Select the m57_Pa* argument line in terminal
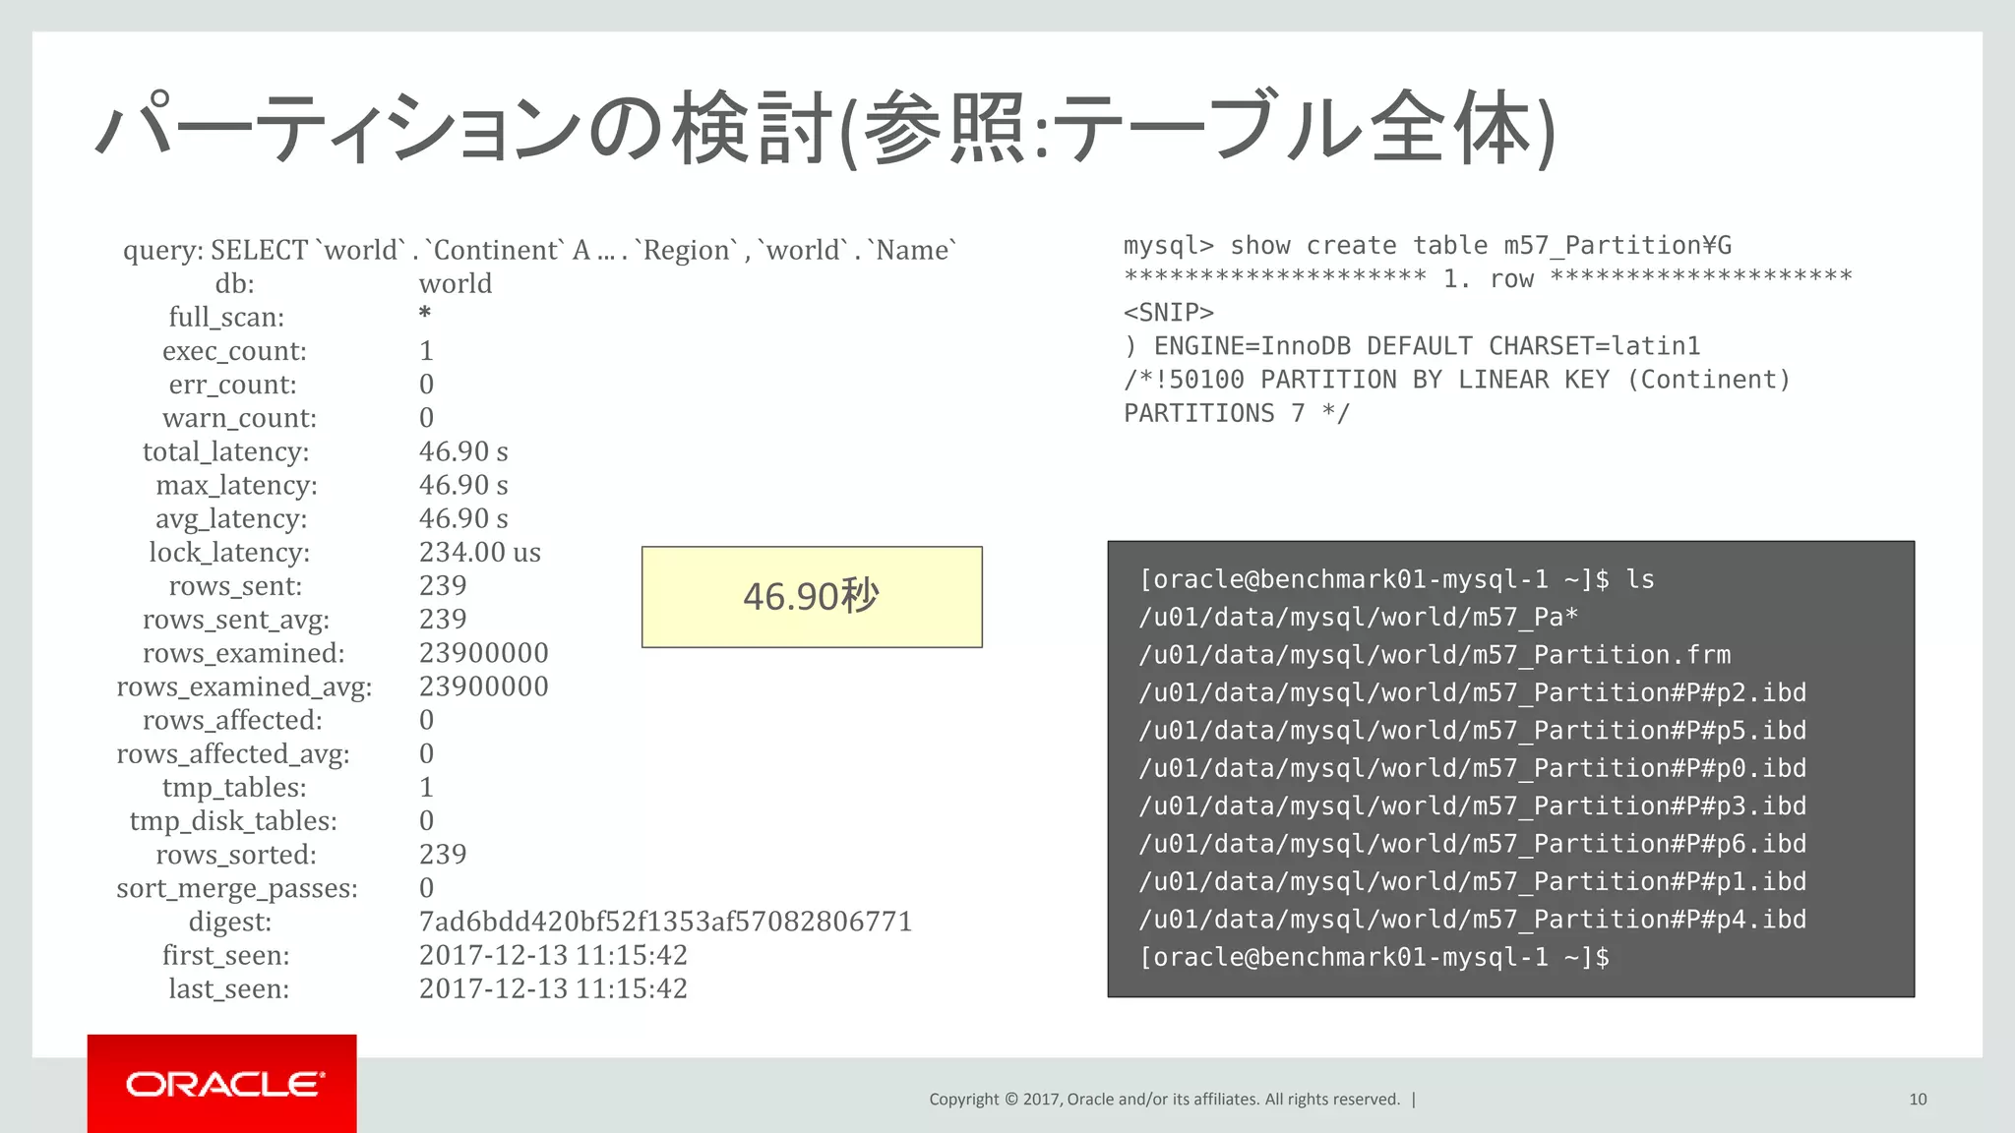The image size is (2015, 1133). click(1359, 618)
